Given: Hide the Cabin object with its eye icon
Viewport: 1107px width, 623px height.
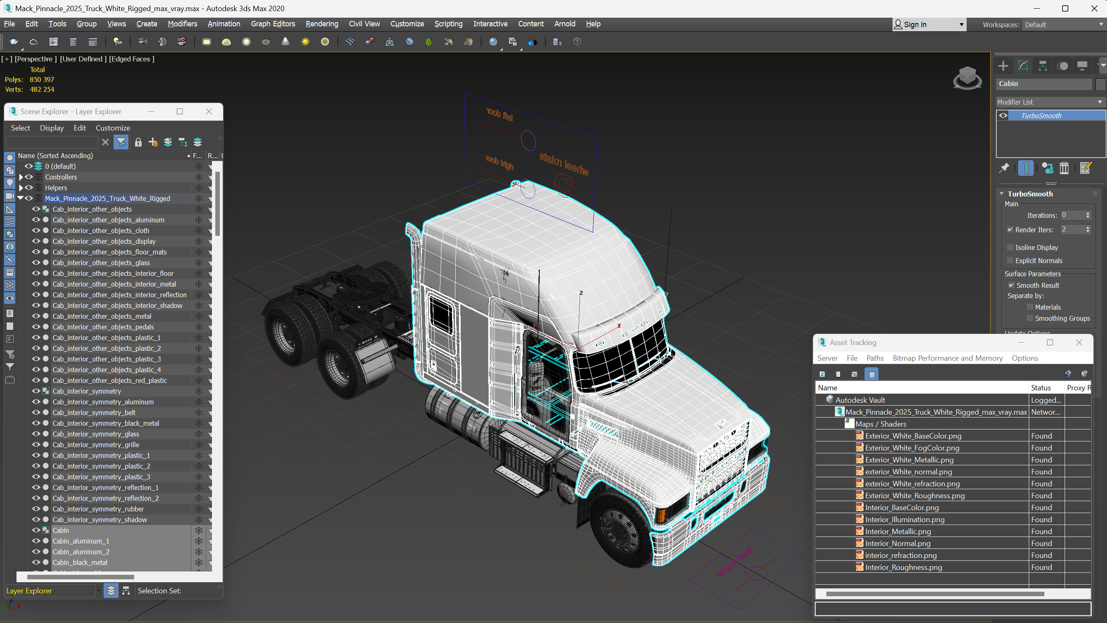Looking at the screenshot, I should click(x=36, y=530).
